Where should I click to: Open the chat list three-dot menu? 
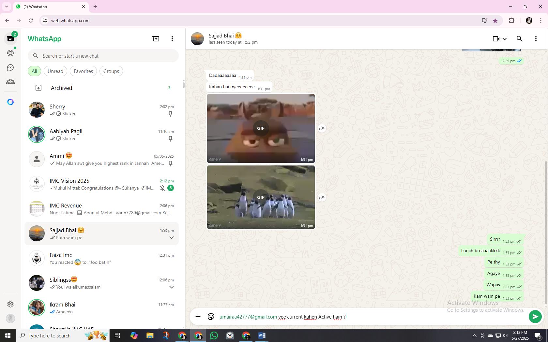click(172, 39)
